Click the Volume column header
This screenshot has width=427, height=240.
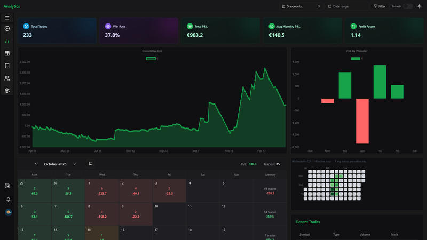click(365, 234)
